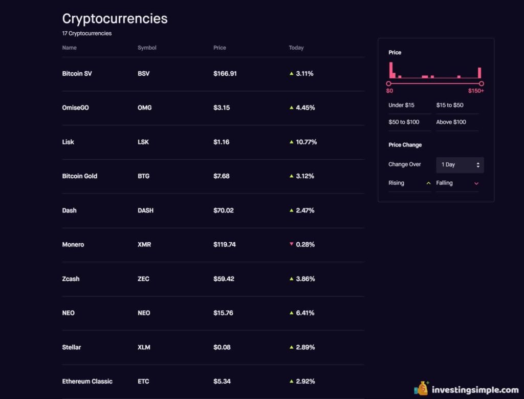524x399 pixels.
Task: Toggle the Above $100 price filter
Action: coord(457,122)
